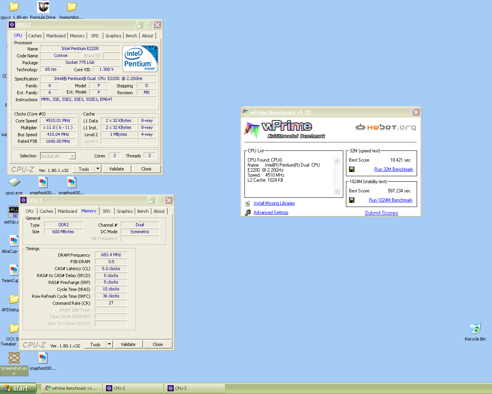This screenshot has width=492, height=394.
Task: Open the snapshot file next to Screenshot.exe
Action: (x=43, y=358)
